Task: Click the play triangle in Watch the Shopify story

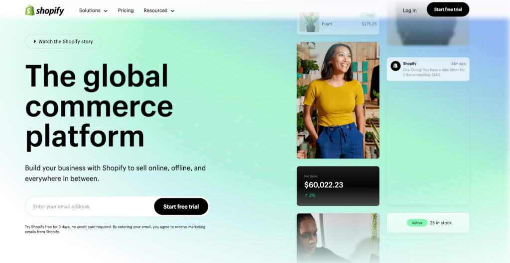Action: click(35, 41)
